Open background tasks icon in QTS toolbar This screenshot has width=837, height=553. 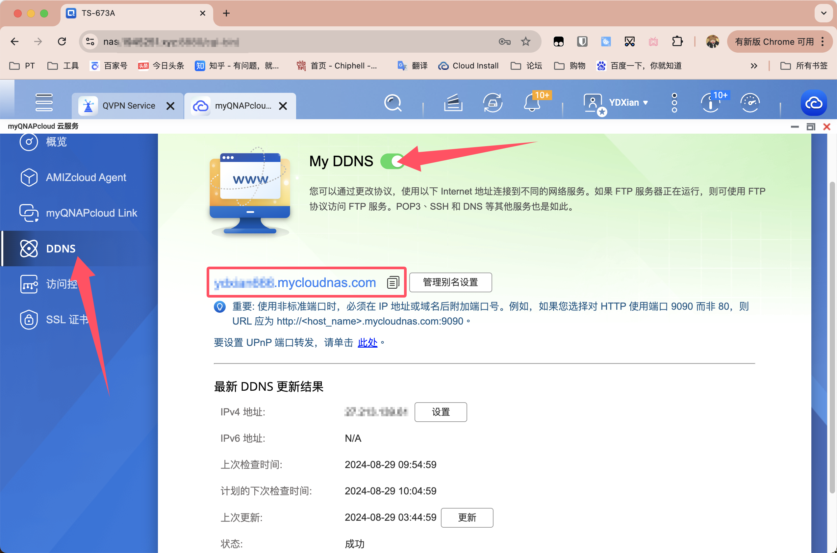(x=453, y=103)
